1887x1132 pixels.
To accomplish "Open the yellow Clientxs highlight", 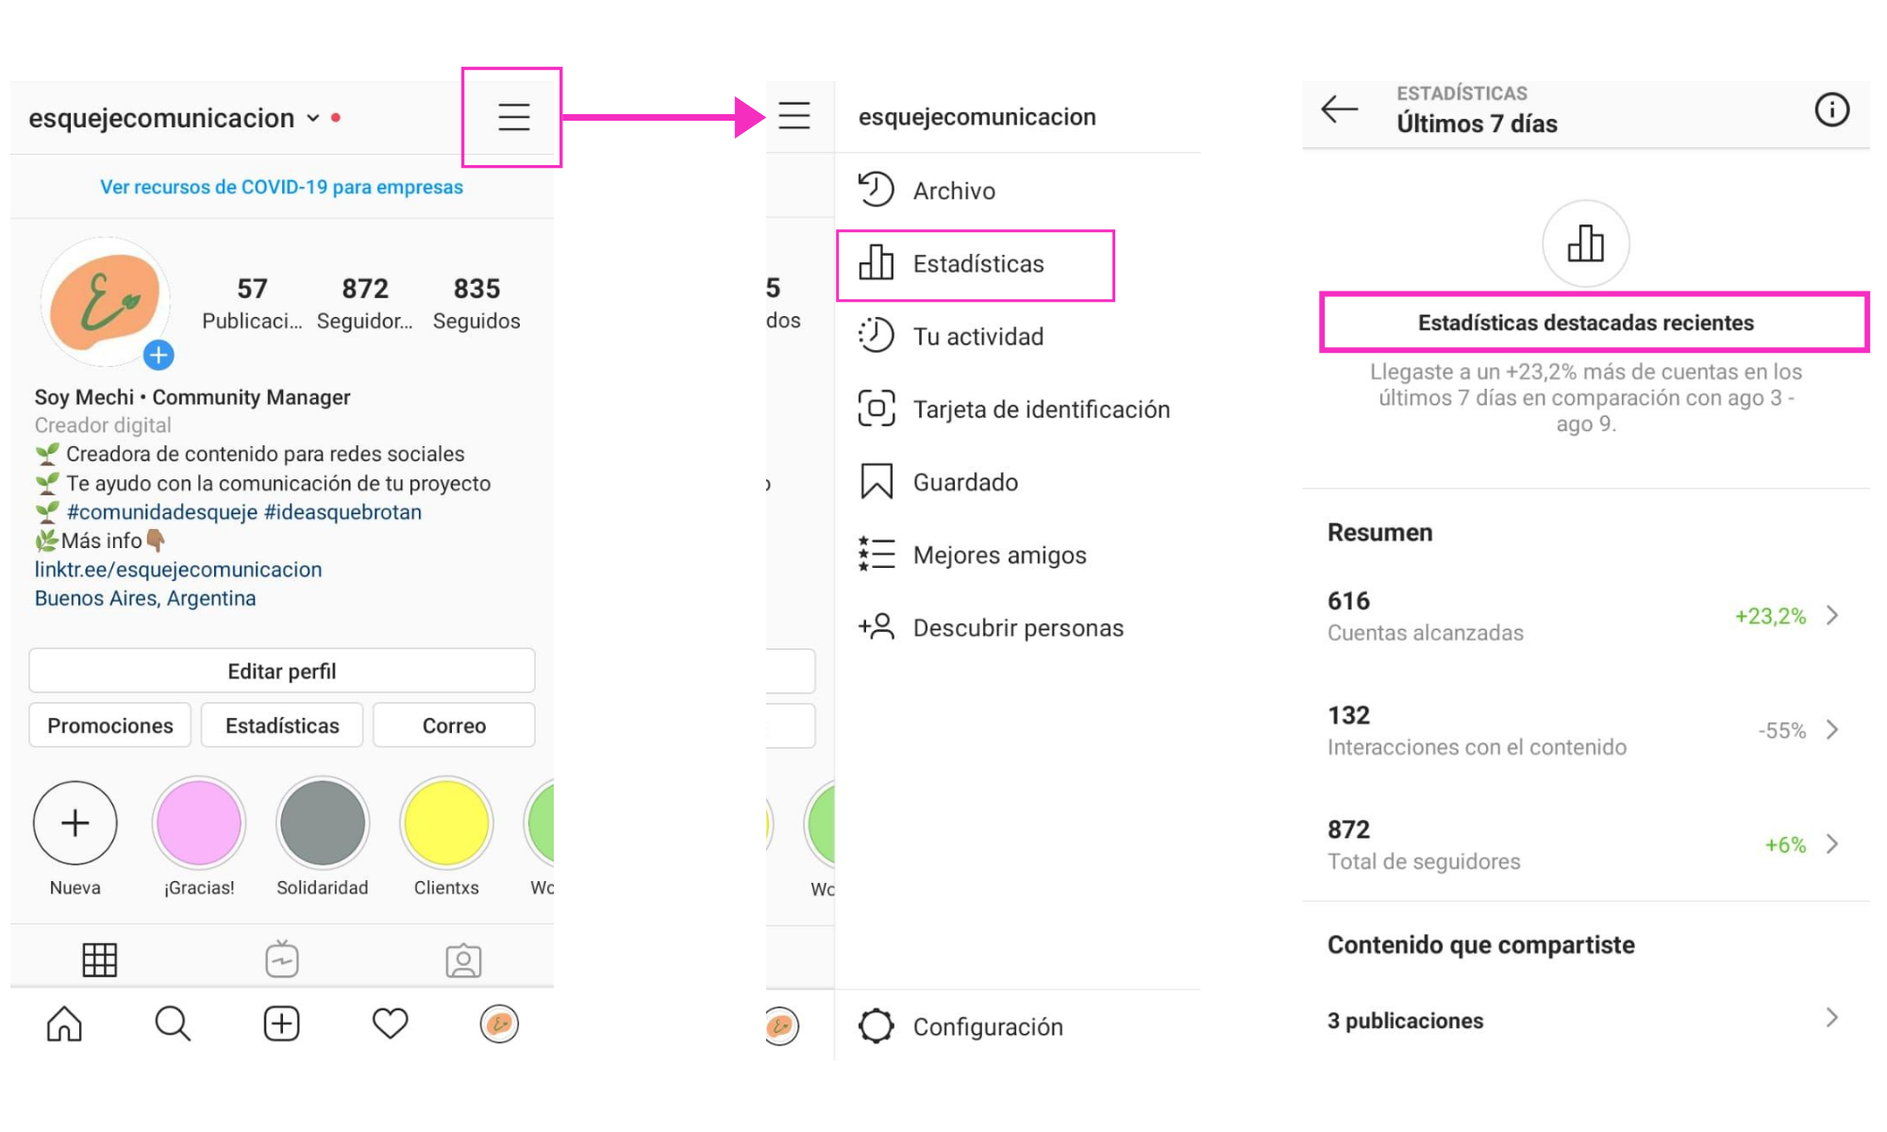I will coord(446,824).
